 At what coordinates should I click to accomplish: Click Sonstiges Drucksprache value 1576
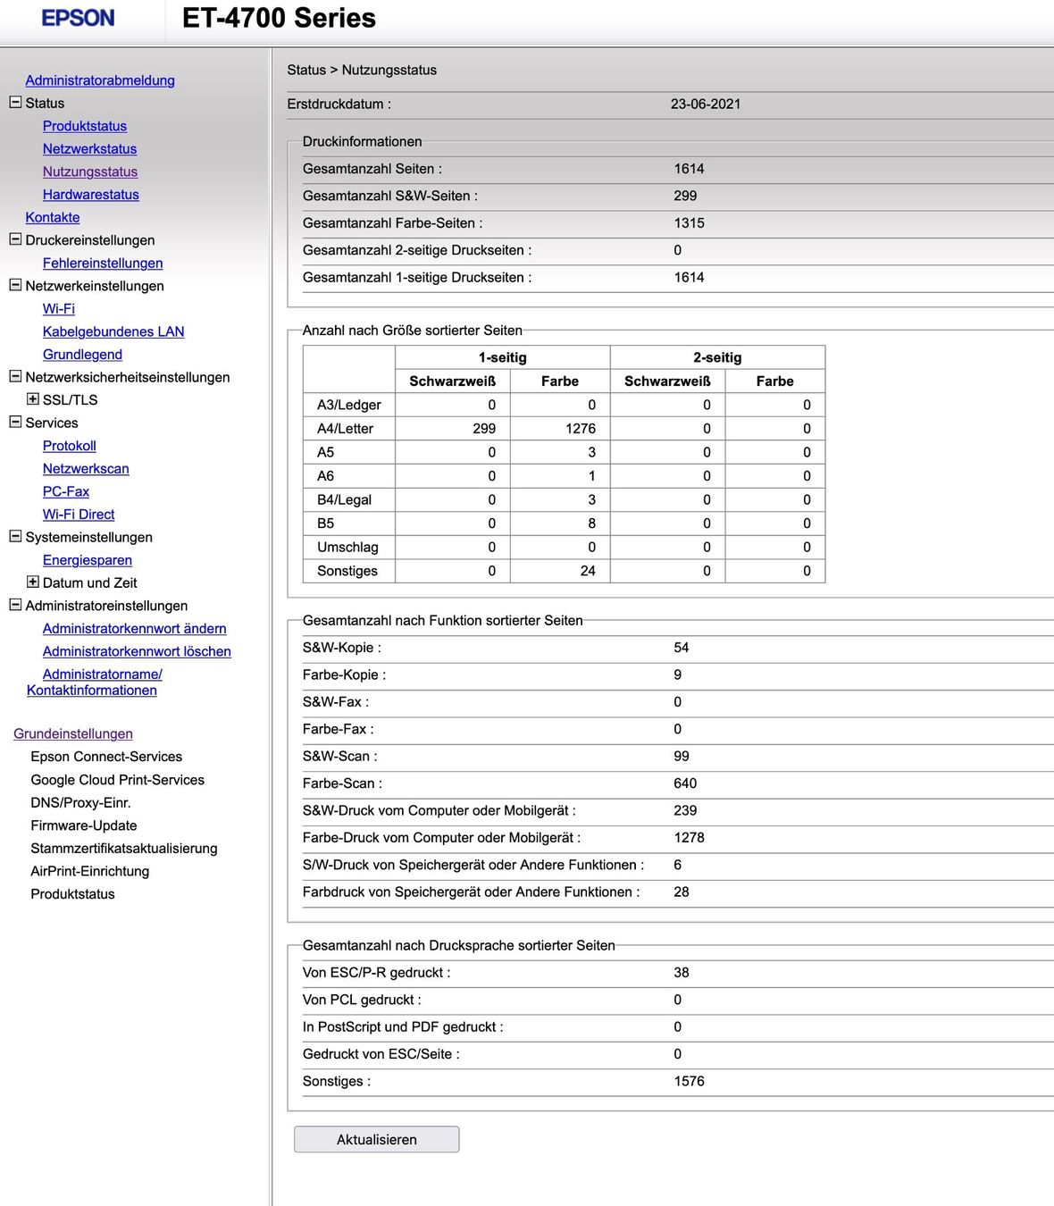point(689,1081)
